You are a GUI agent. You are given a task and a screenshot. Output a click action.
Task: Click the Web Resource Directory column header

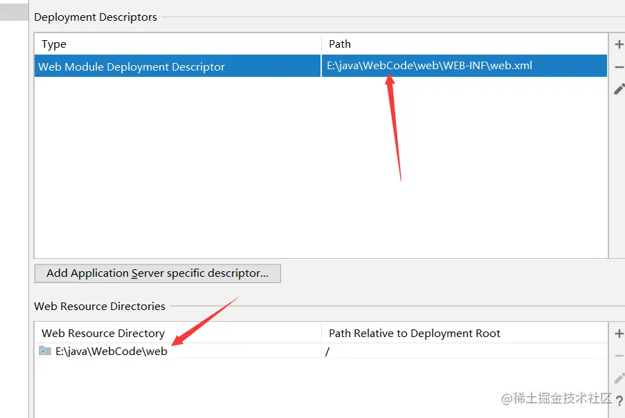coord(178,333)
